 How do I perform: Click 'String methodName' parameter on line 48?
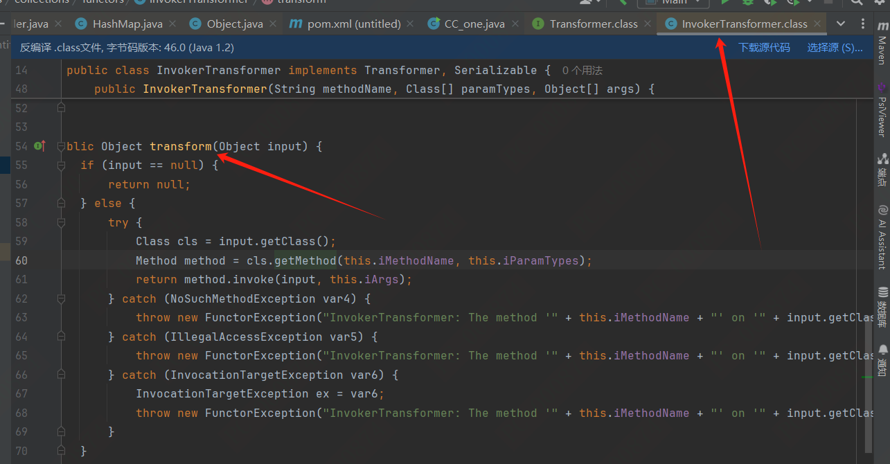click(333, 89)
